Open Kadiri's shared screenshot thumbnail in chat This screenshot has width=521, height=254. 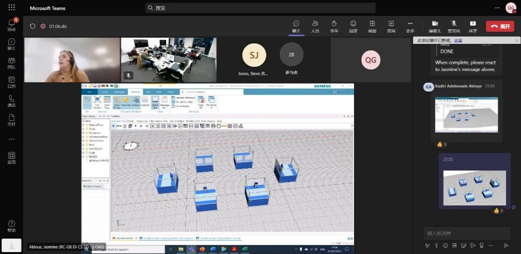466,115
